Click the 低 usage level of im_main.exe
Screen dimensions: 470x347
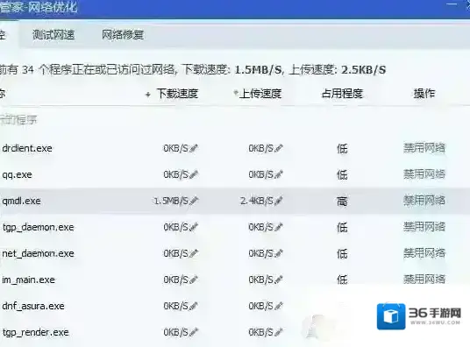click(342, 280)
